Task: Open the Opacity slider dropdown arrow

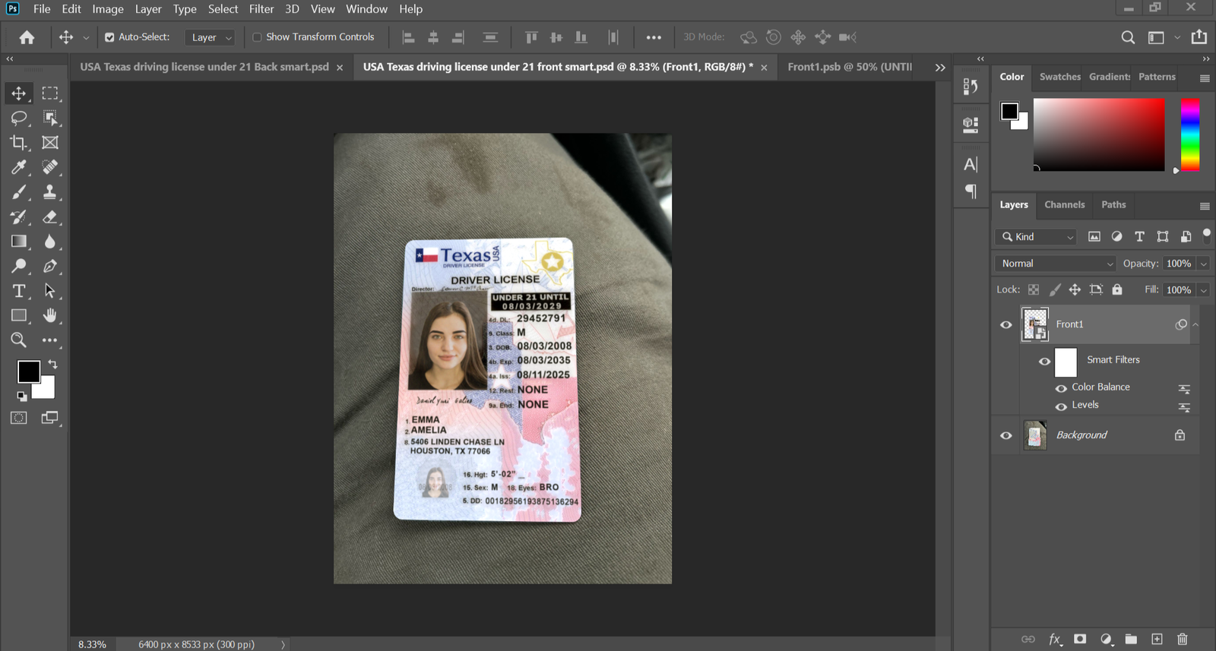Action: pos(1204,264)
